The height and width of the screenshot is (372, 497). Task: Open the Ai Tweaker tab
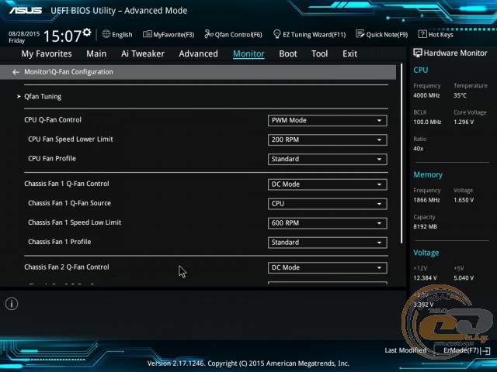(x=143, y=53)
